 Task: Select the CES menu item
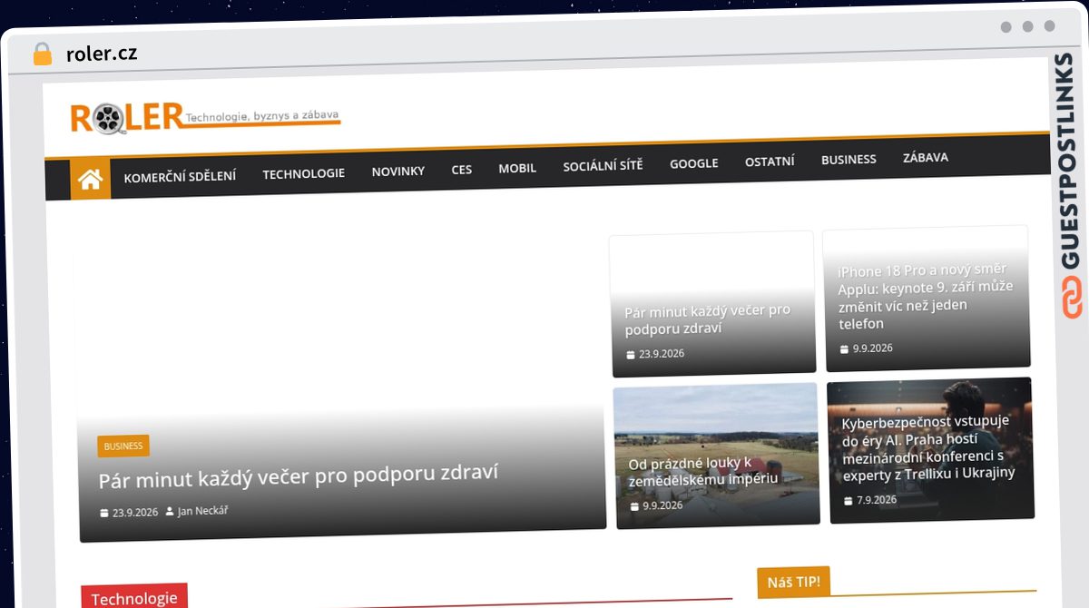461,169
